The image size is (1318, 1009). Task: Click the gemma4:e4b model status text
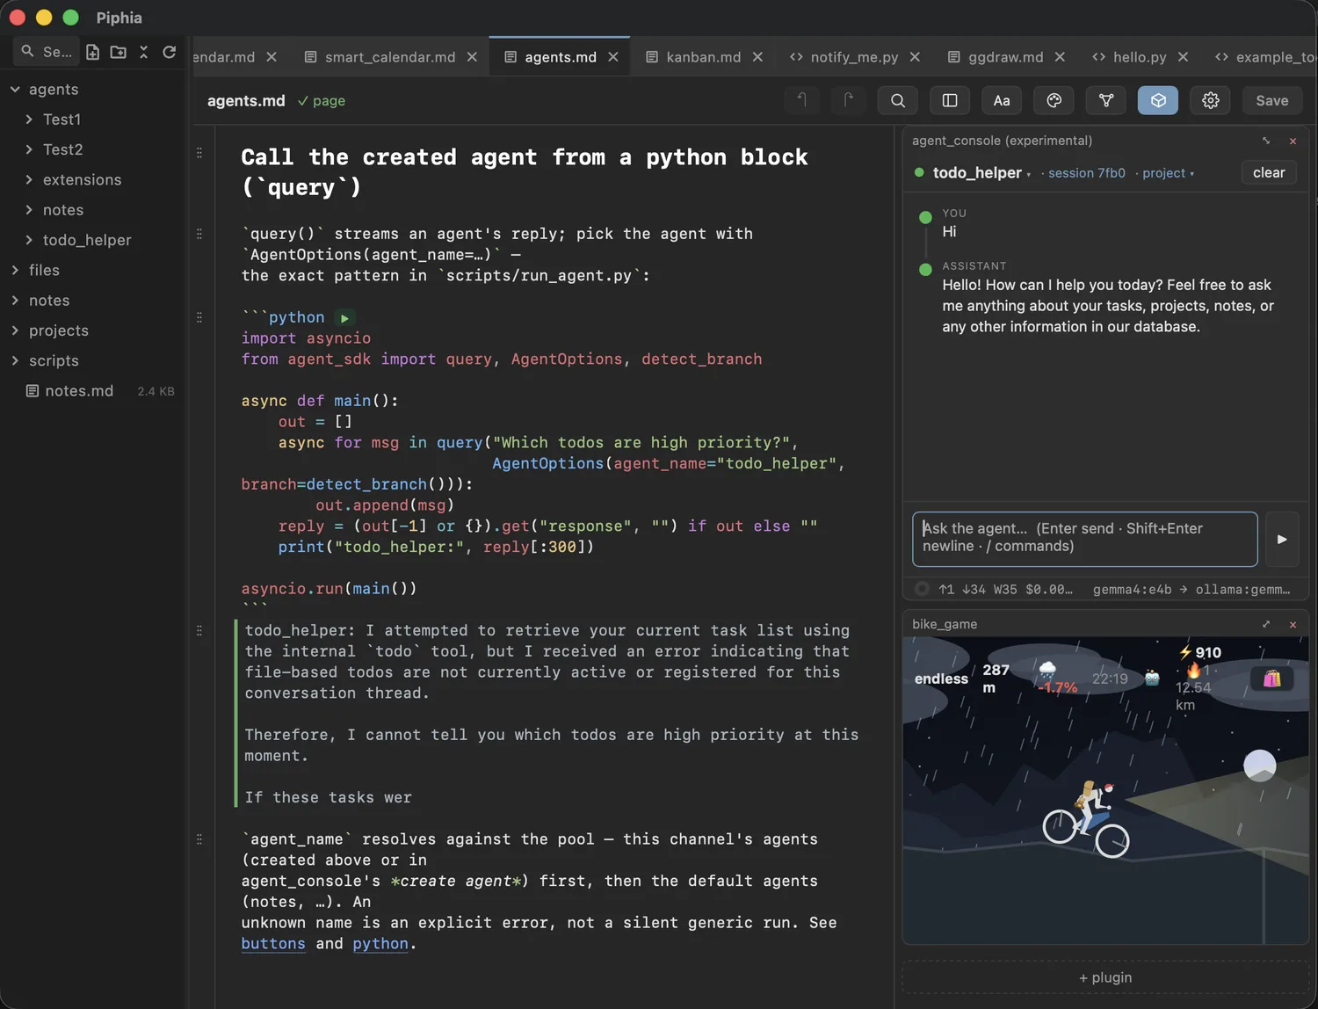tap(1132, 589)
